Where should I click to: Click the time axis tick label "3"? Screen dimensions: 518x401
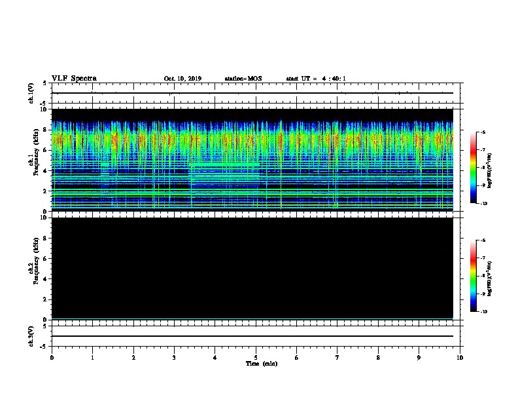(174, 358)
